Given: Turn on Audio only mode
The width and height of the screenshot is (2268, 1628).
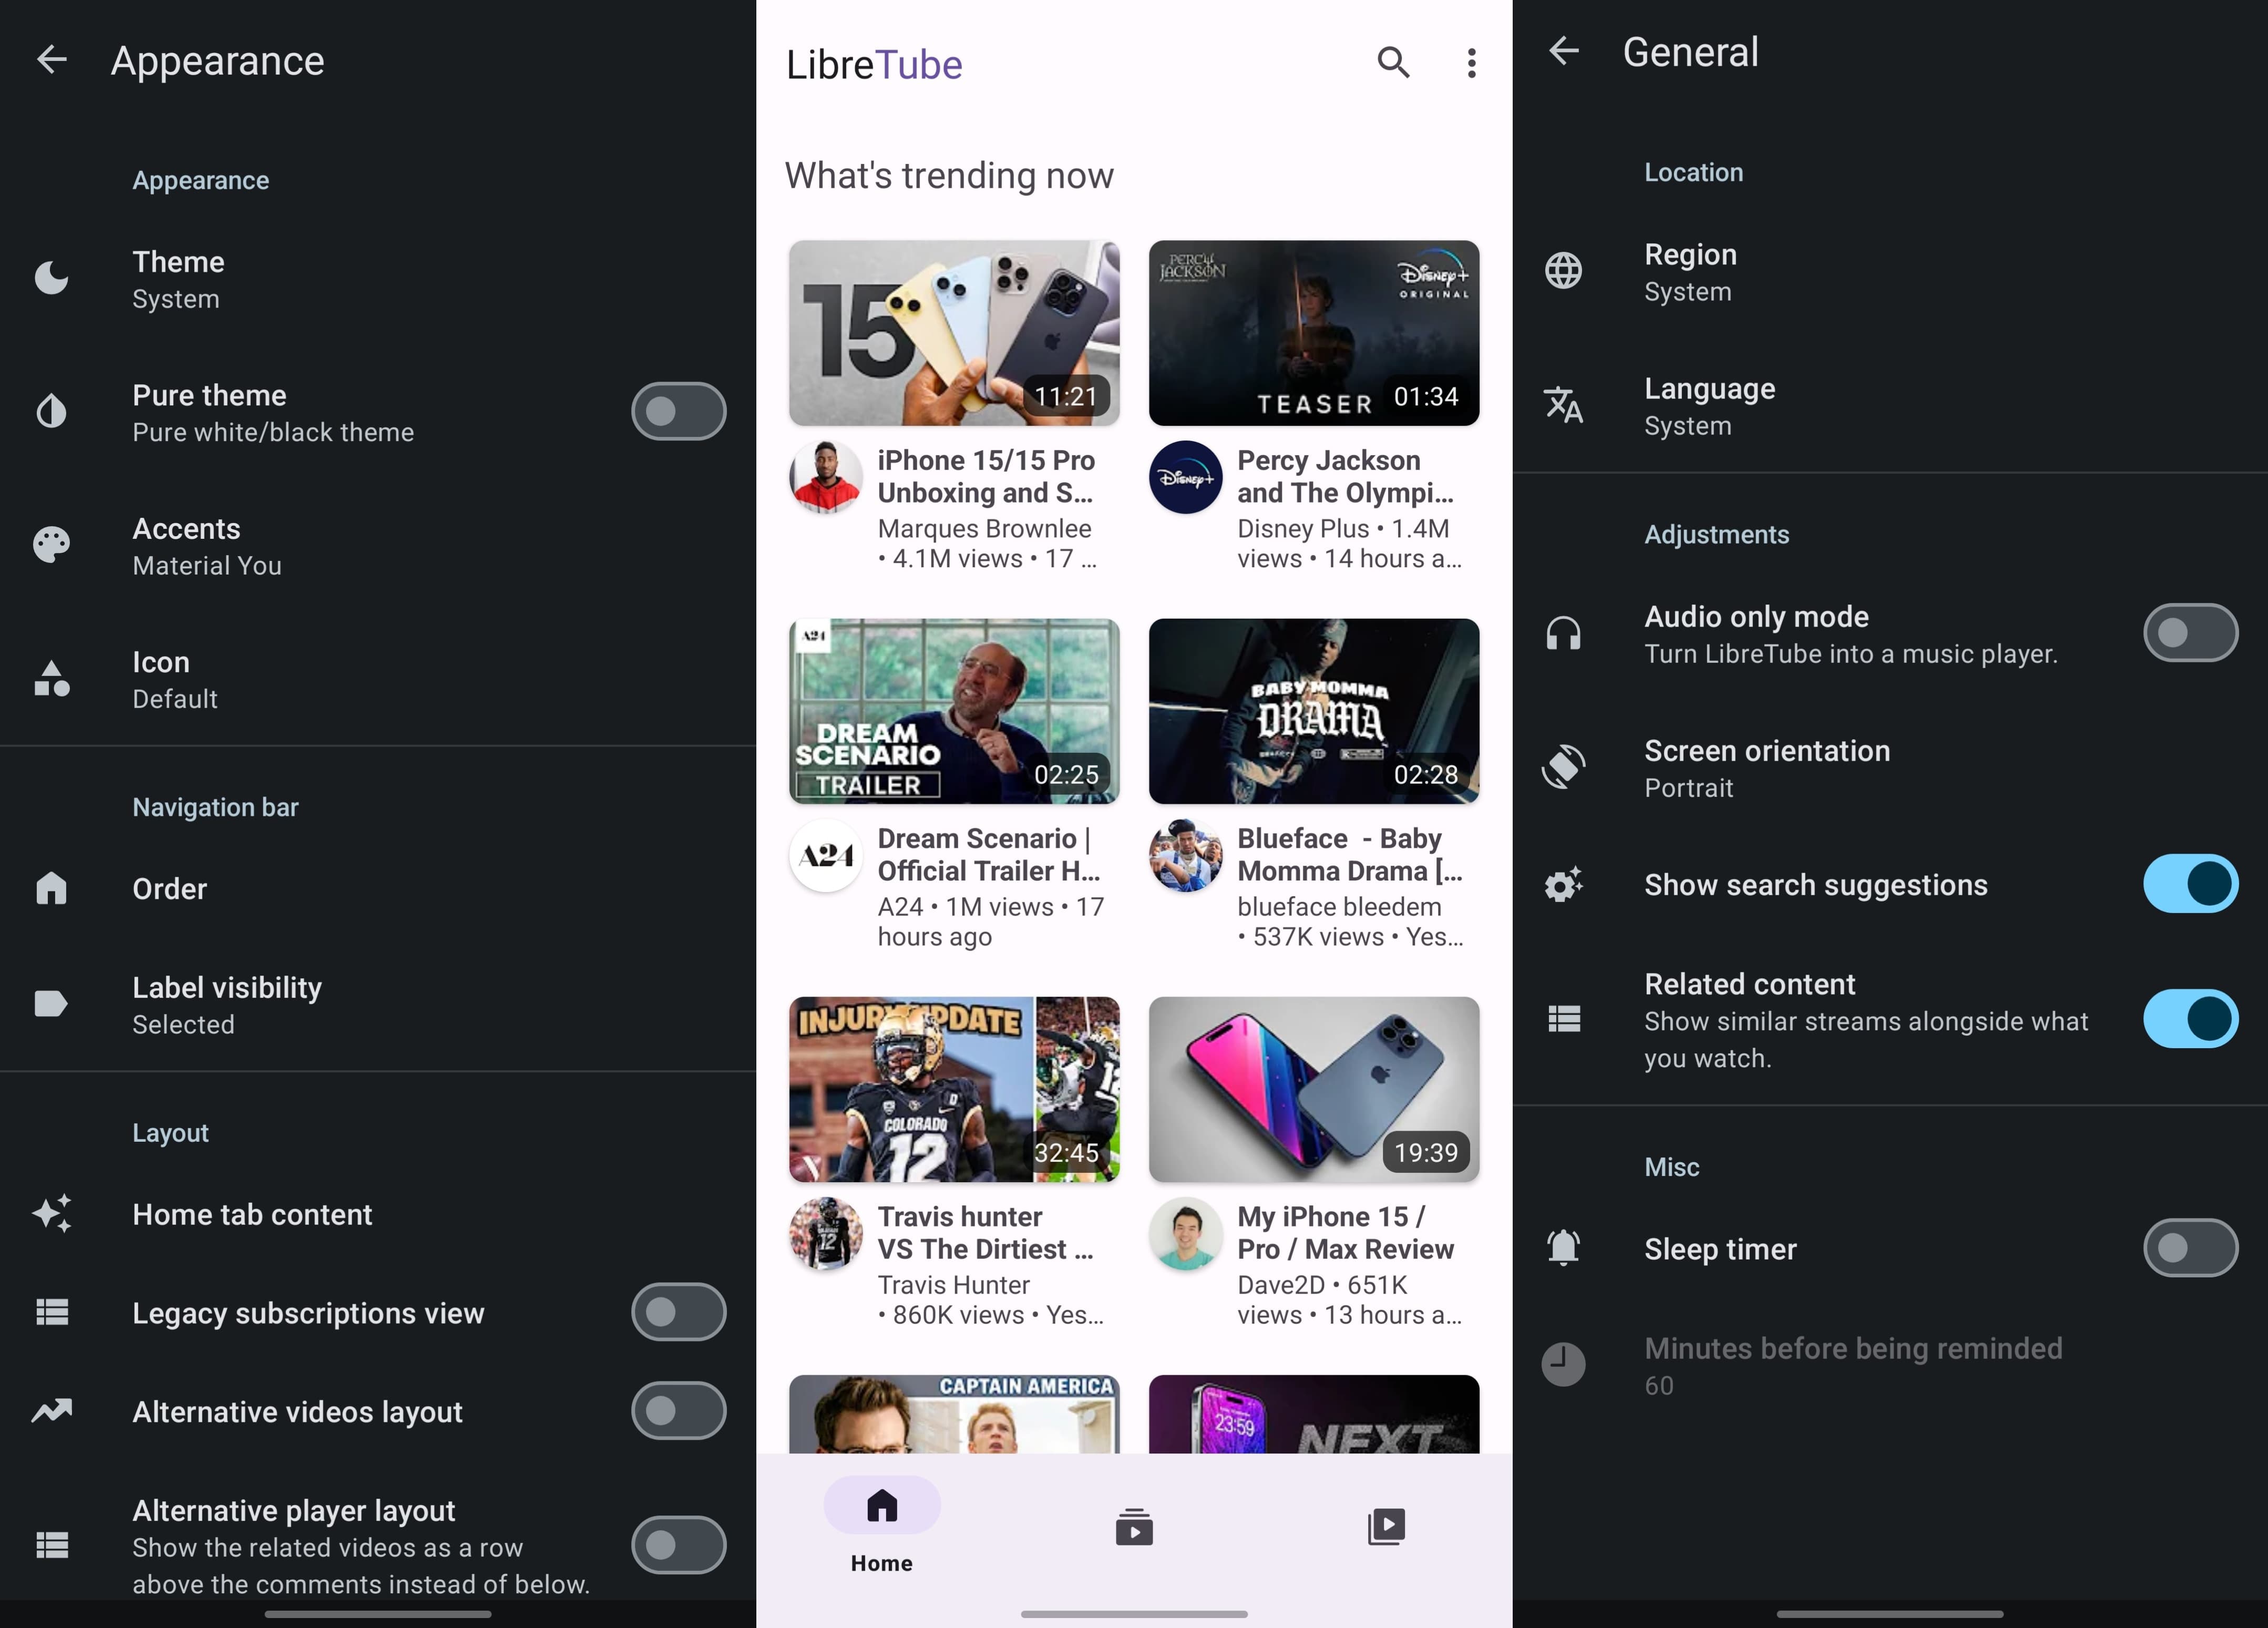Looking at the screenshot, I should (x=2189, y=633).
